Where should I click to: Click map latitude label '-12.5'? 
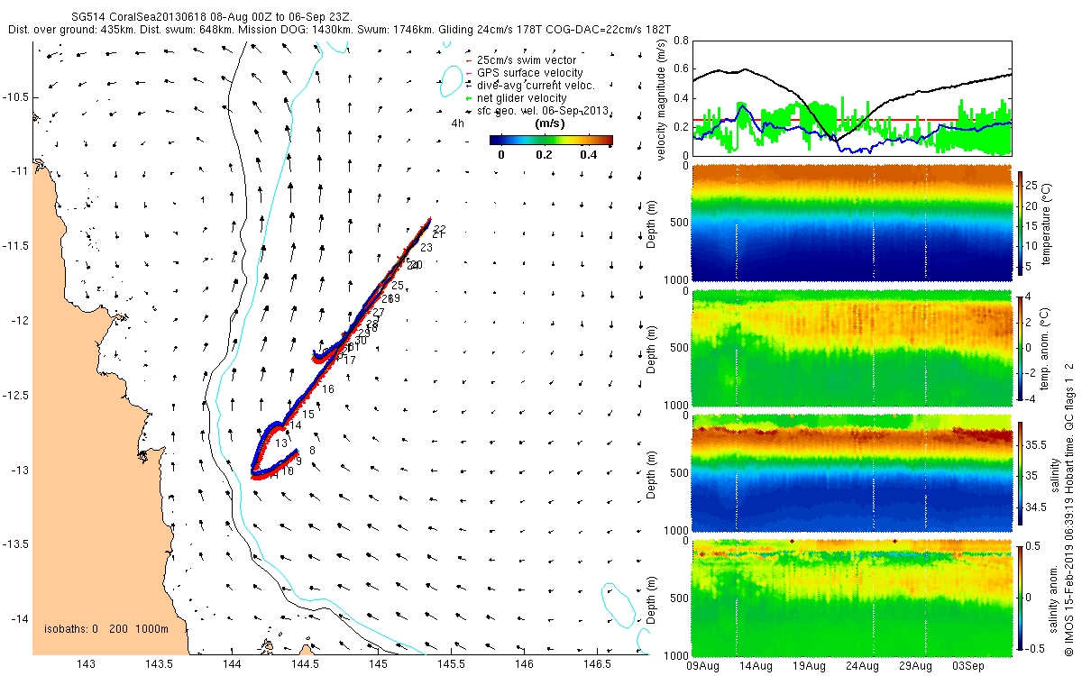pos(16,396)
